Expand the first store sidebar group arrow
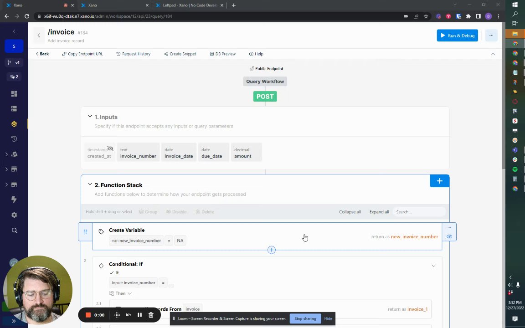 6,169
